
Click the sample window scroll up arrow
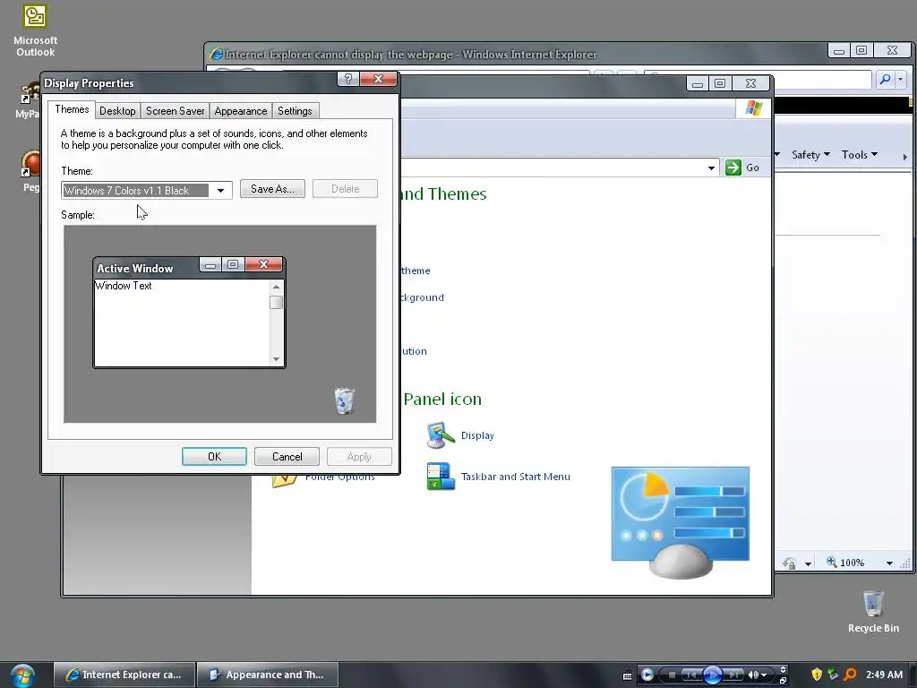coord(276,287)
